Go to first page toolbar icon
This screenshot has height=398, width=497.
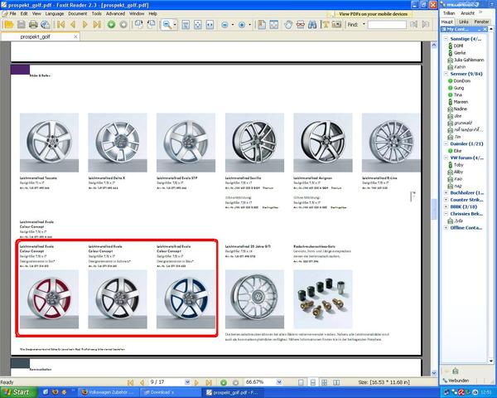(x=60, y=24)
